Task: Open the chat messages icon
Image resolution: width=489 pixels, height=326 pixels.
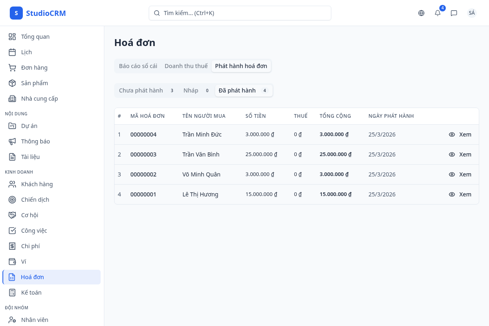Action: point(454,13)
